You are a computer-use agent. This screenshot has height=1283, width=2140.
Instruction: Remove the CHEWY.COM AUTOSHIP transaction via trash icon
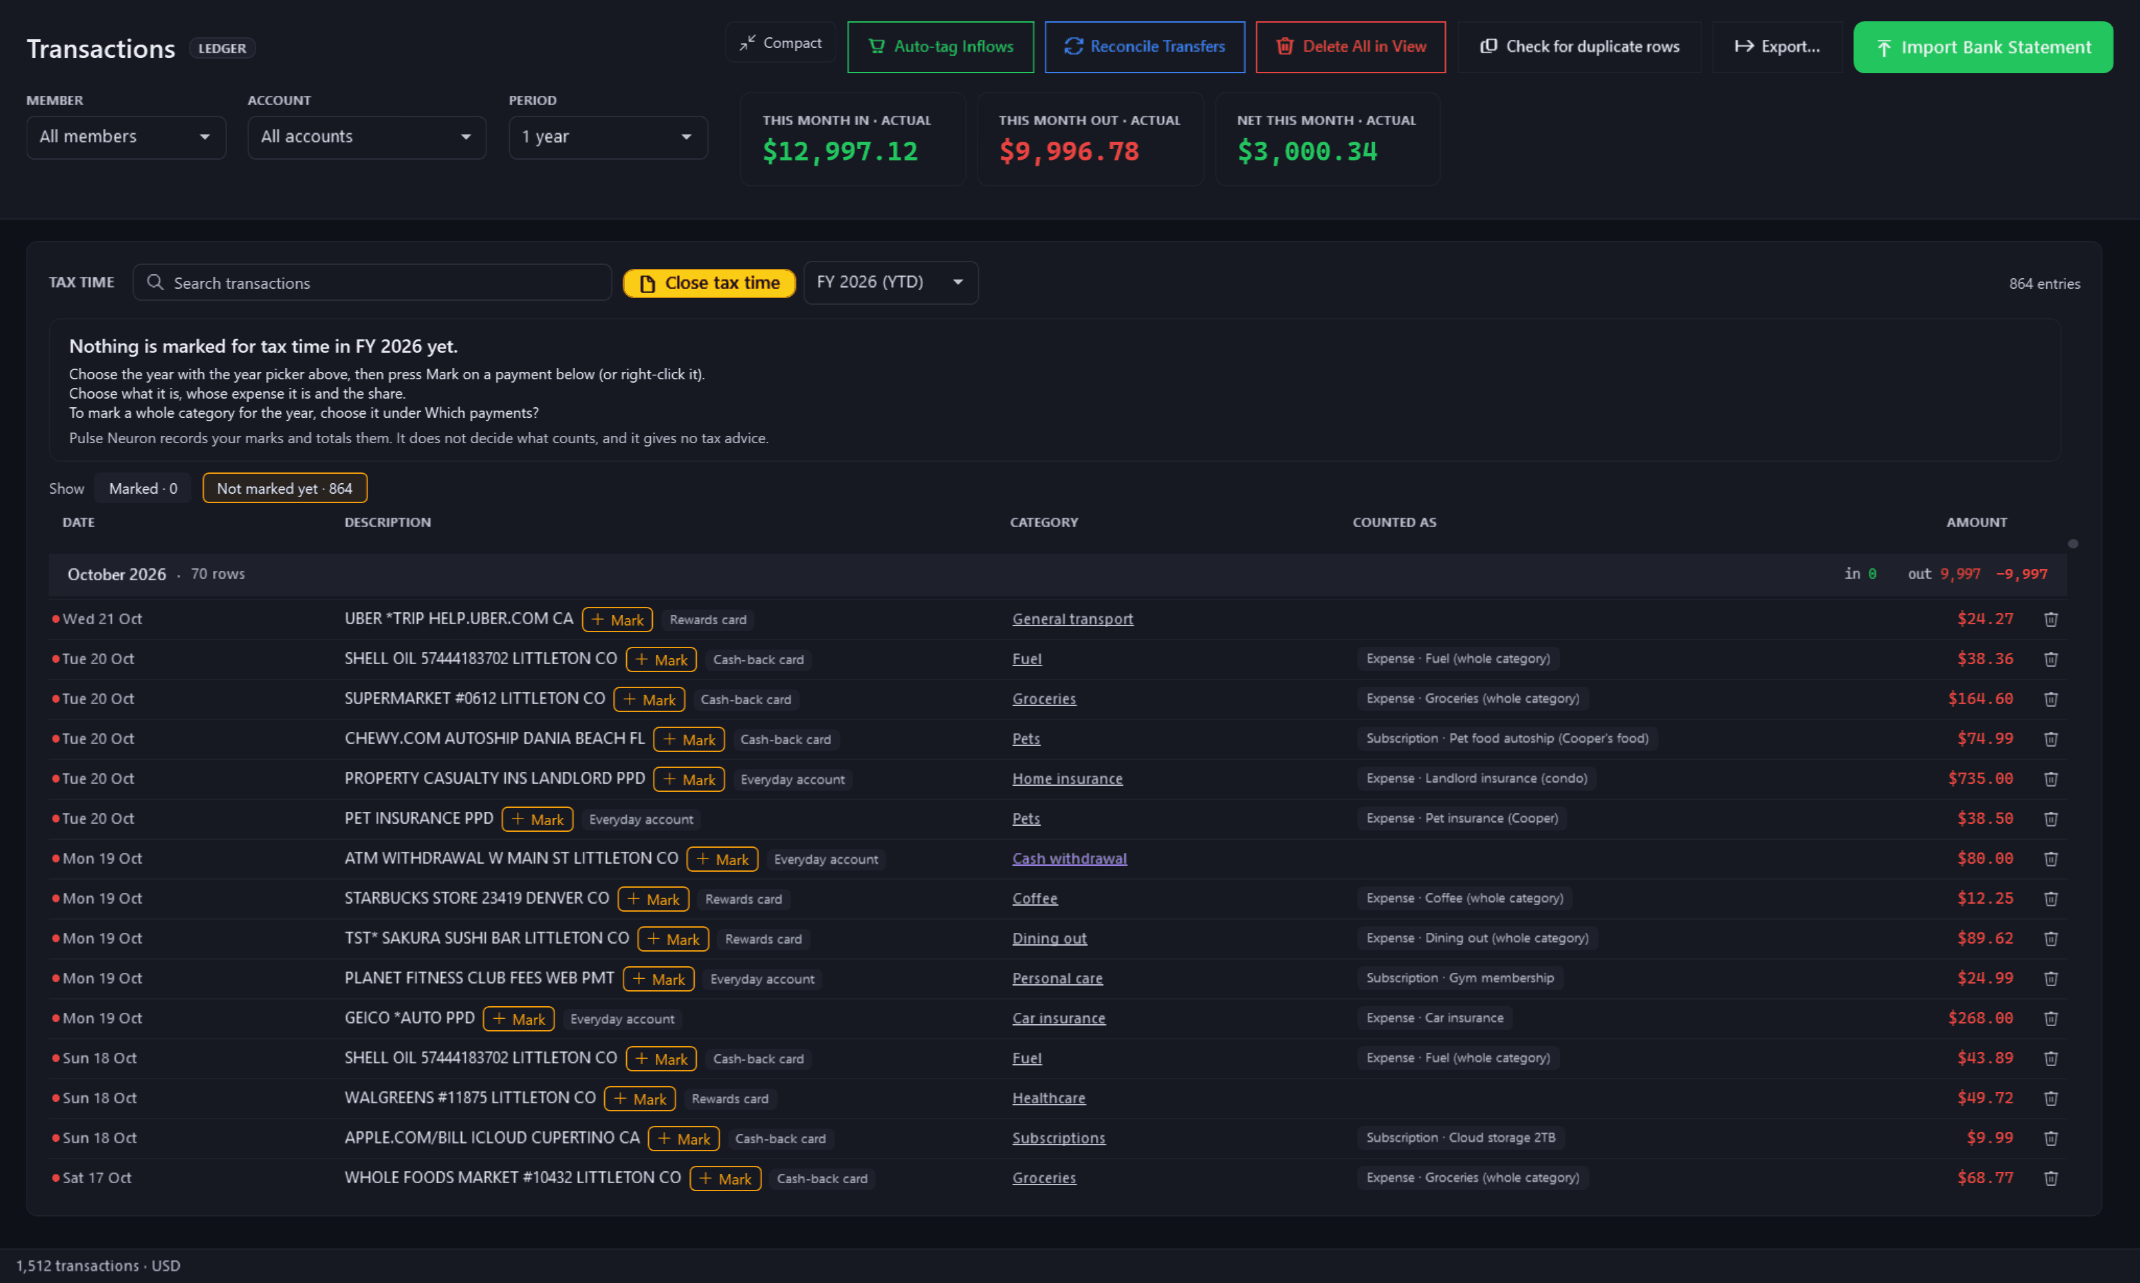2050,739
